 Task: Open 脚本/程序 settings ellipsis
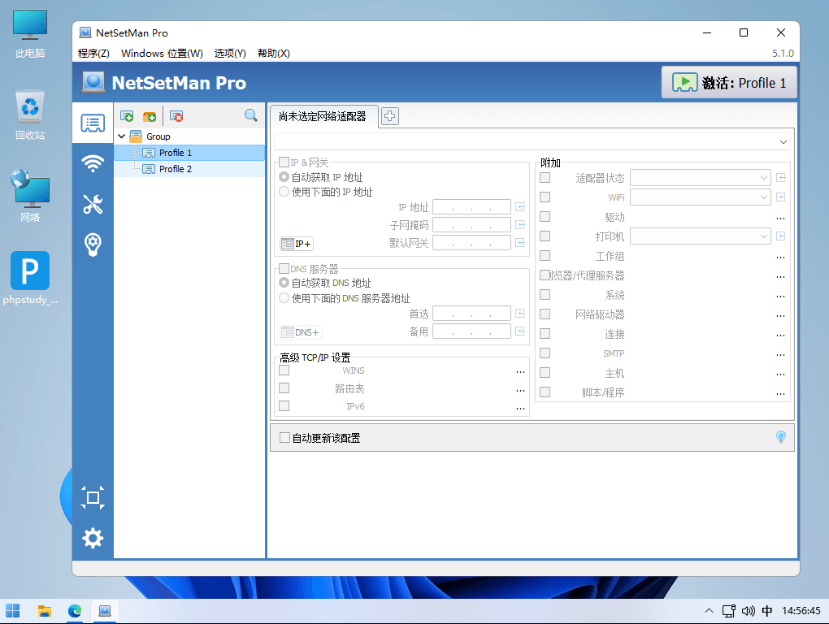780,393
